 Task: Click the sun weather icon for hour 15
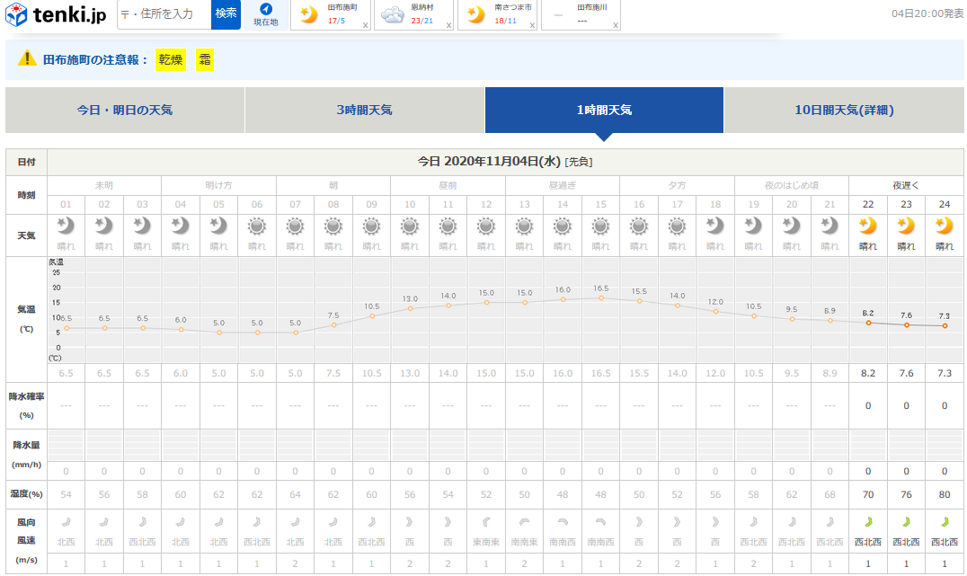[x=600, y=227]
